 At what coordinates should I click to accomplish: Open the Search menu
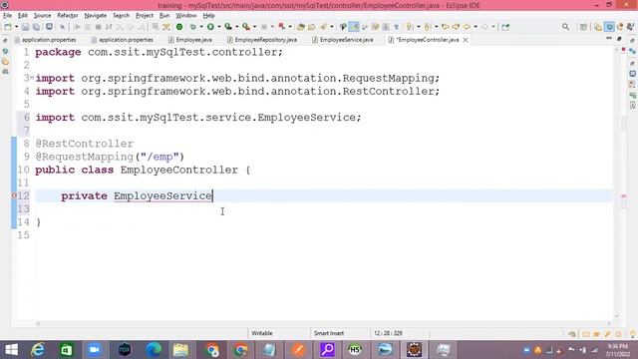pyautogui.click(x=121, y=16)
